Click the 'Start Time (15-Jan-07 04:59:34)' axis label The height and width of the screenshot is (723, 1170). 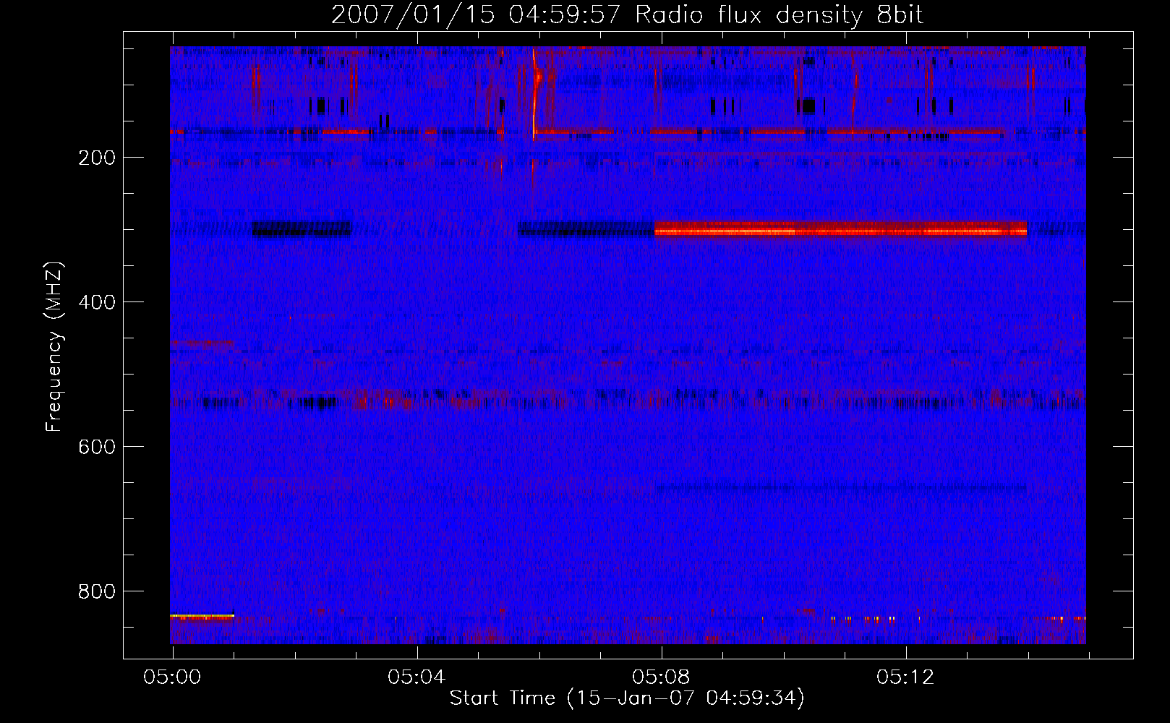click(627, 698)
